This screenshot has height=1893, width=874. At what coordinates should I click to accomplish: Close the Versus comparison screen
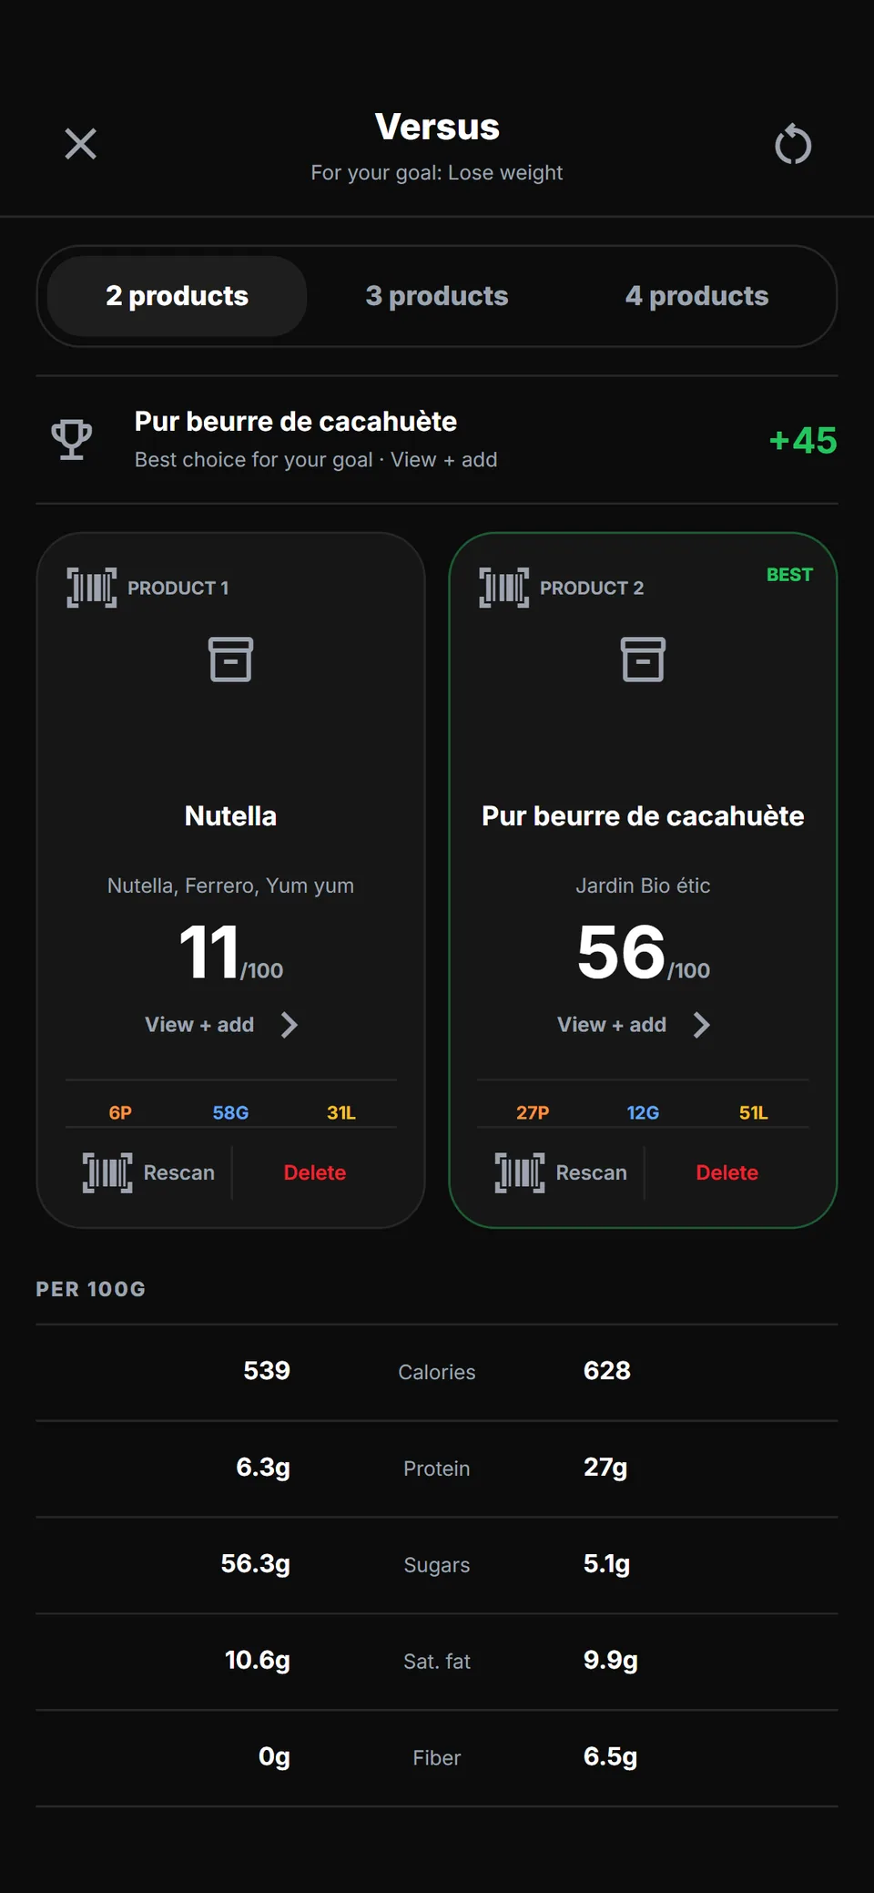tap(80, 144)
